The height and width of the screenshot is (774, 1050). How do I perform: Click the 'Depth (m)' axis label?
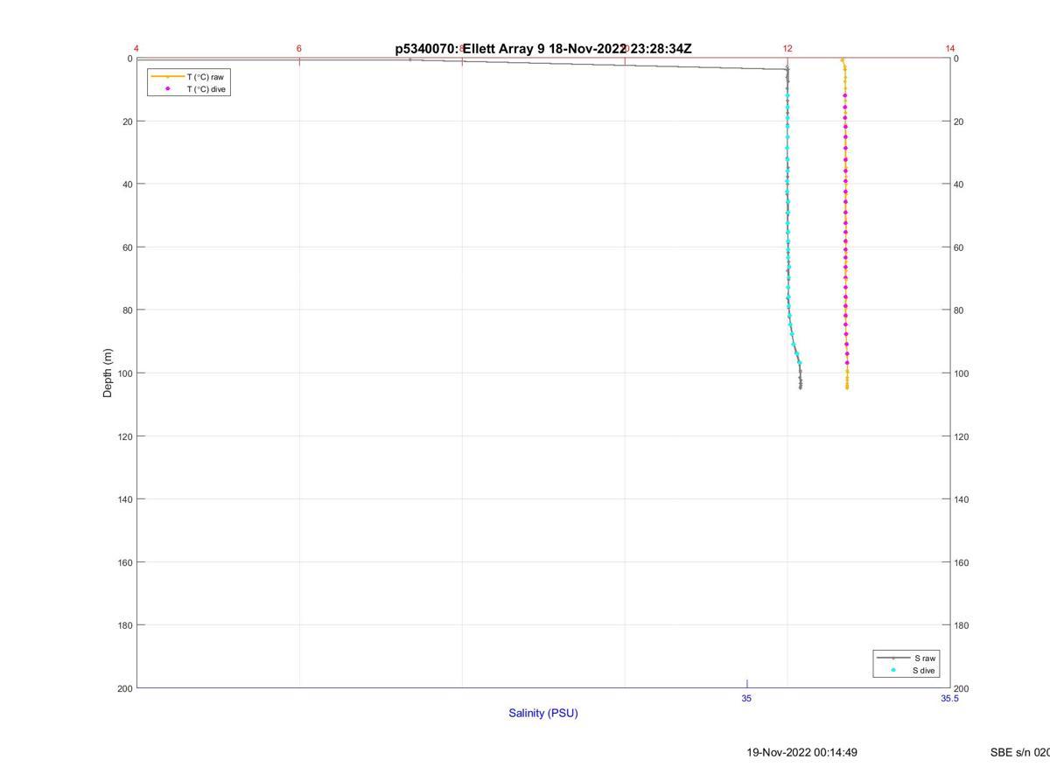click(x=108, y=373)
